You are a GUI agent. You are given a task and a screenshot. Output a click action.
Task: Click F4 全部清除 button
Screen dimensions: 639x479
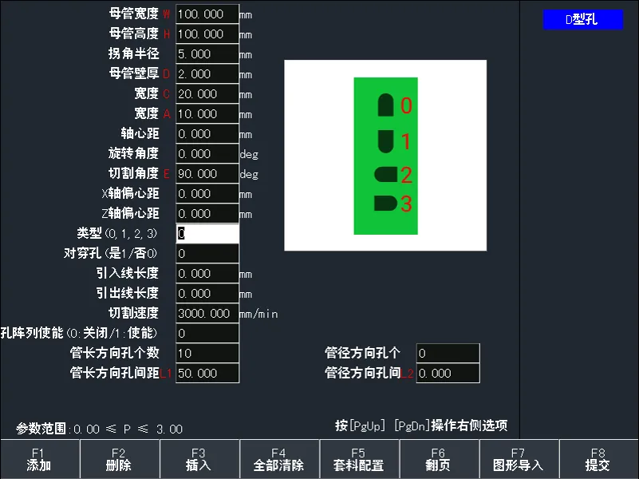pos(279,459)
